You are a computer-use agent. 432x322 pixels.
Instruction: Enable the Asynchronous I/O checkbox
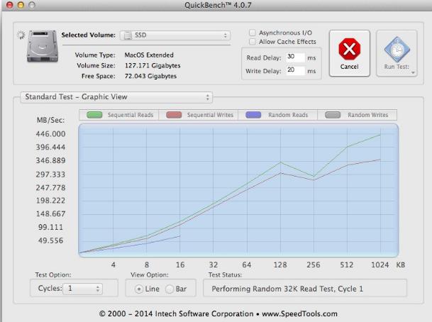tap(253, 33)
